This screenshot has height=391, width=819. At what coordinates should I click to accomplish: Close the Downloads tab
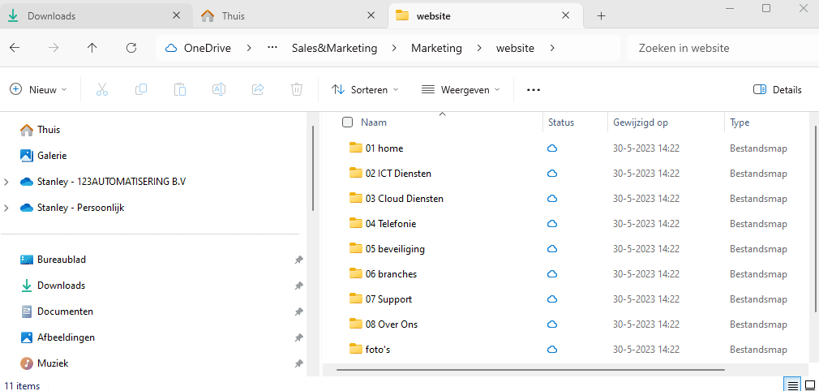point(177,15)
